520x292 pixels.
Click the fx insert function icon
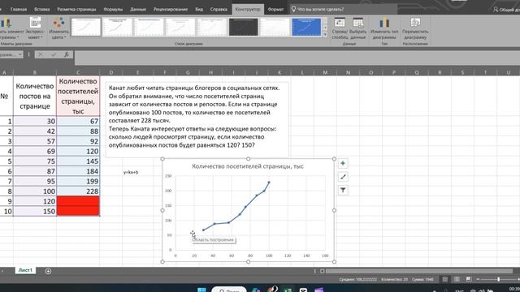pyautogui.click(x=67, y=54)
